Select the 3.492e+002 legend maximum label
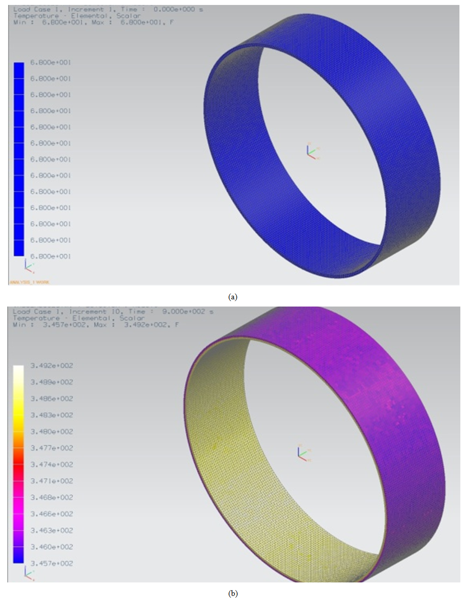468x600 pixels. click(x=51, y=366)
